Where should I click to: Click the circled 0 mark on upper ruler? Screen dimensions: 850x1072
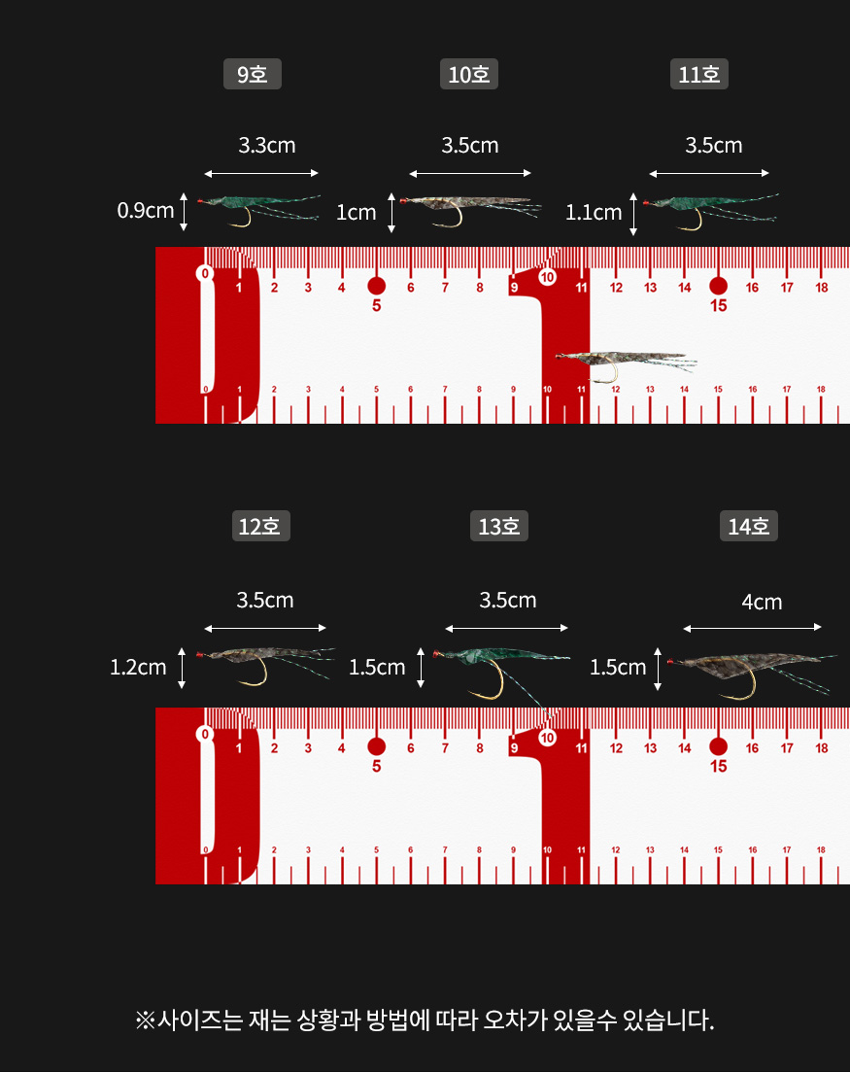tap(205, 273)
